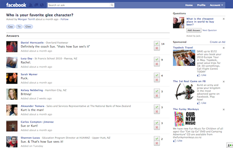Click the Add Answer button

(194, 30)
